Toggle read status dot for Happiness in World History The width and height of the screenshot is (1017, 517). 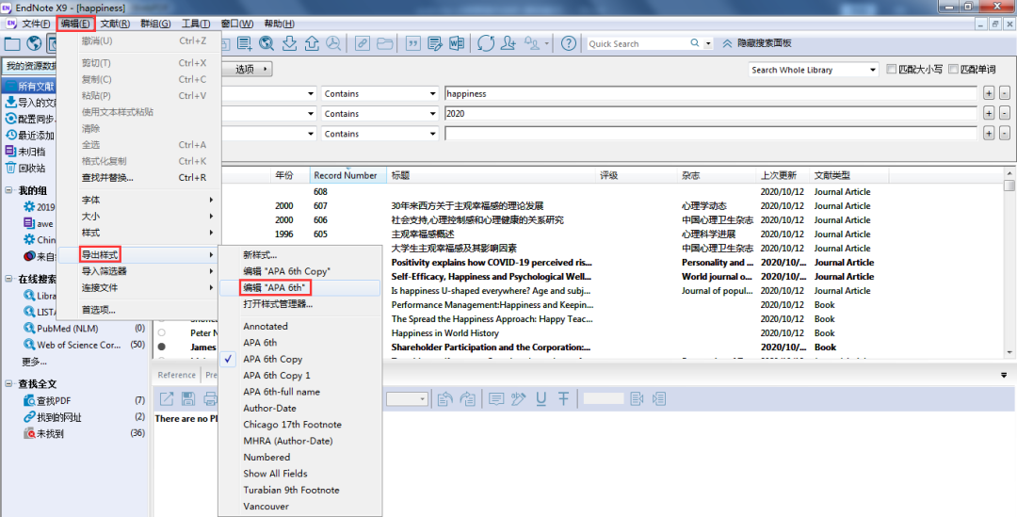[162, 332]
